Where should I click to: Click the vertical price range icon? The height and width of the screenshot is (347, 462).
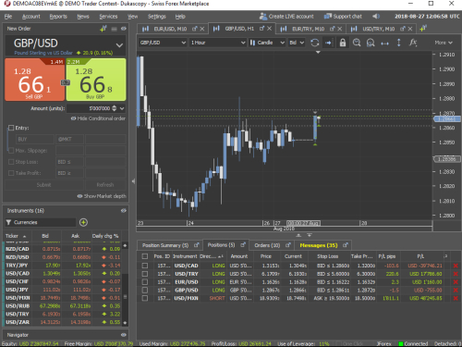[398, 43]
